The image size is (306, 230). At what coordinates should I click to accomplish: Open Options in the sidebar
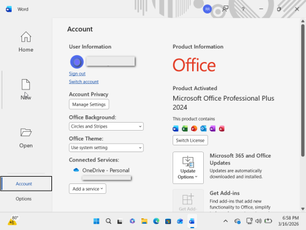[24, 199]
